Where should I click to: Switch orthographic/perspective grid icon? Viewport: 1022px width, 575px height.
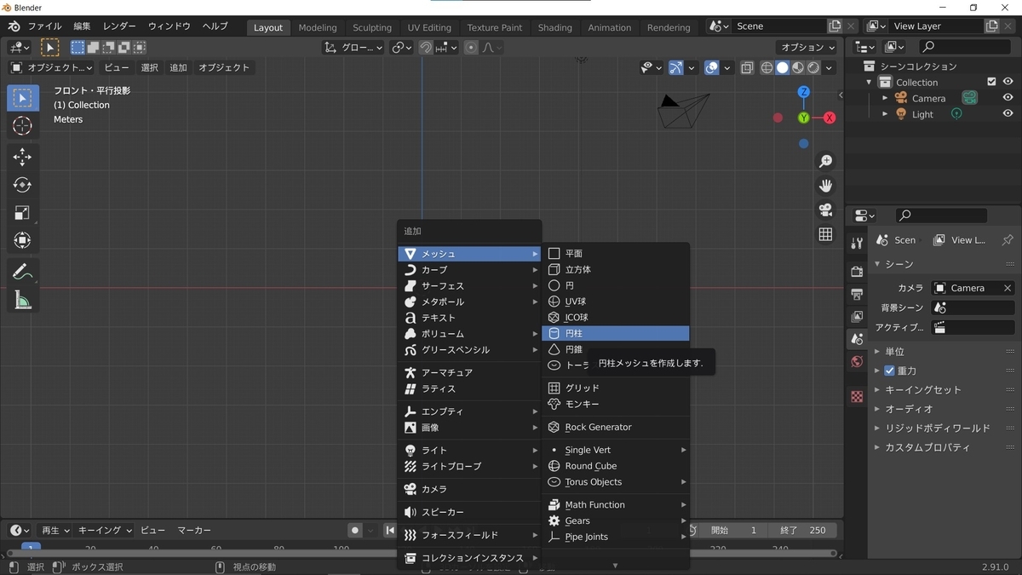(x=825, y=234)
